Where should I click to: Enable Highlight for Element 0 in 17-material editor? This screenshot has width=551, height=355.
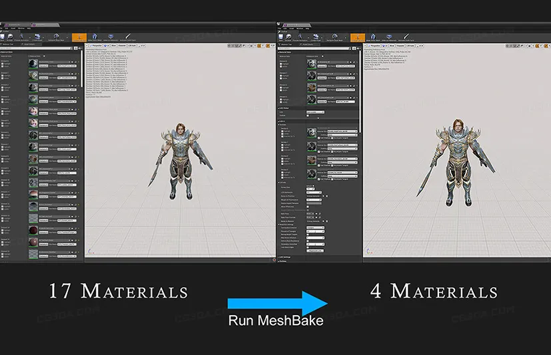pos(3,64)
